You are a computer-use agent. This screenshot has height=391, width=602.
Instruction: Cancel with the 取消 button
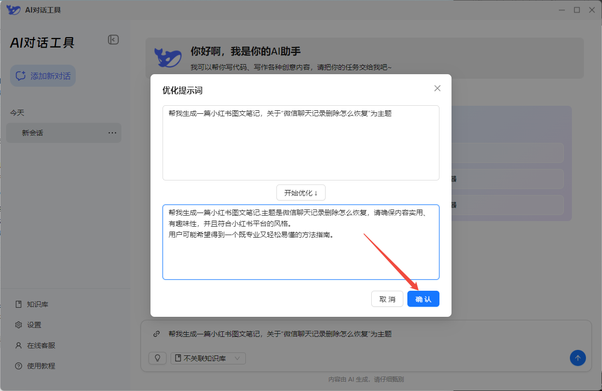click(x=387, y=299)
